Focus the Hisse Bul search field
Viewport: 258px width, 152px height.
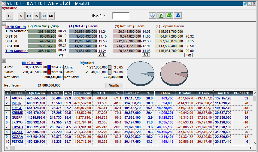(121, 16)
